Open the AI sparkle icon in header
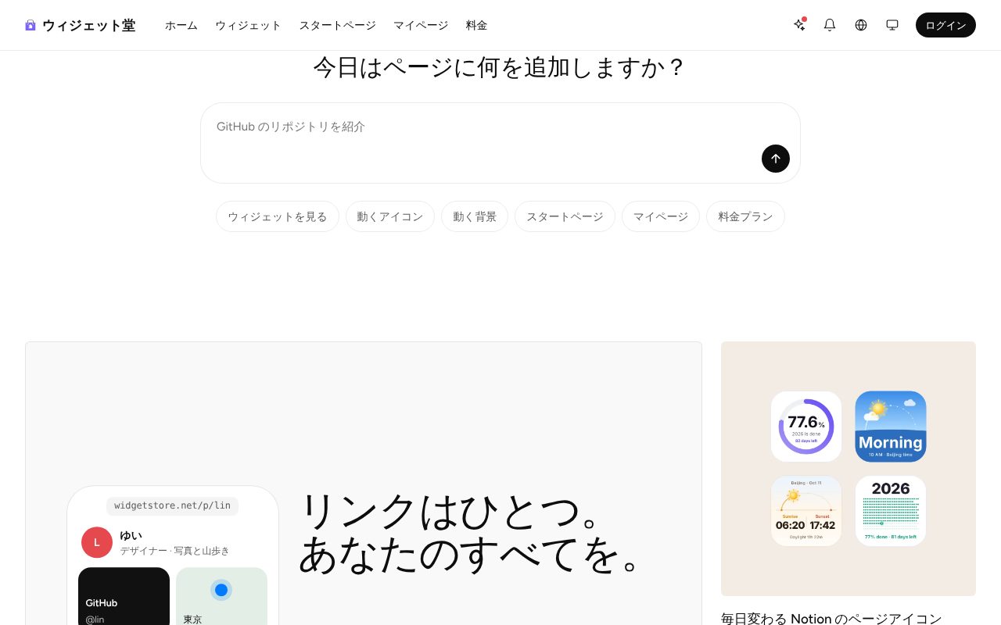The height and width of the screenshot is (625, 1001). coord(799,25)
